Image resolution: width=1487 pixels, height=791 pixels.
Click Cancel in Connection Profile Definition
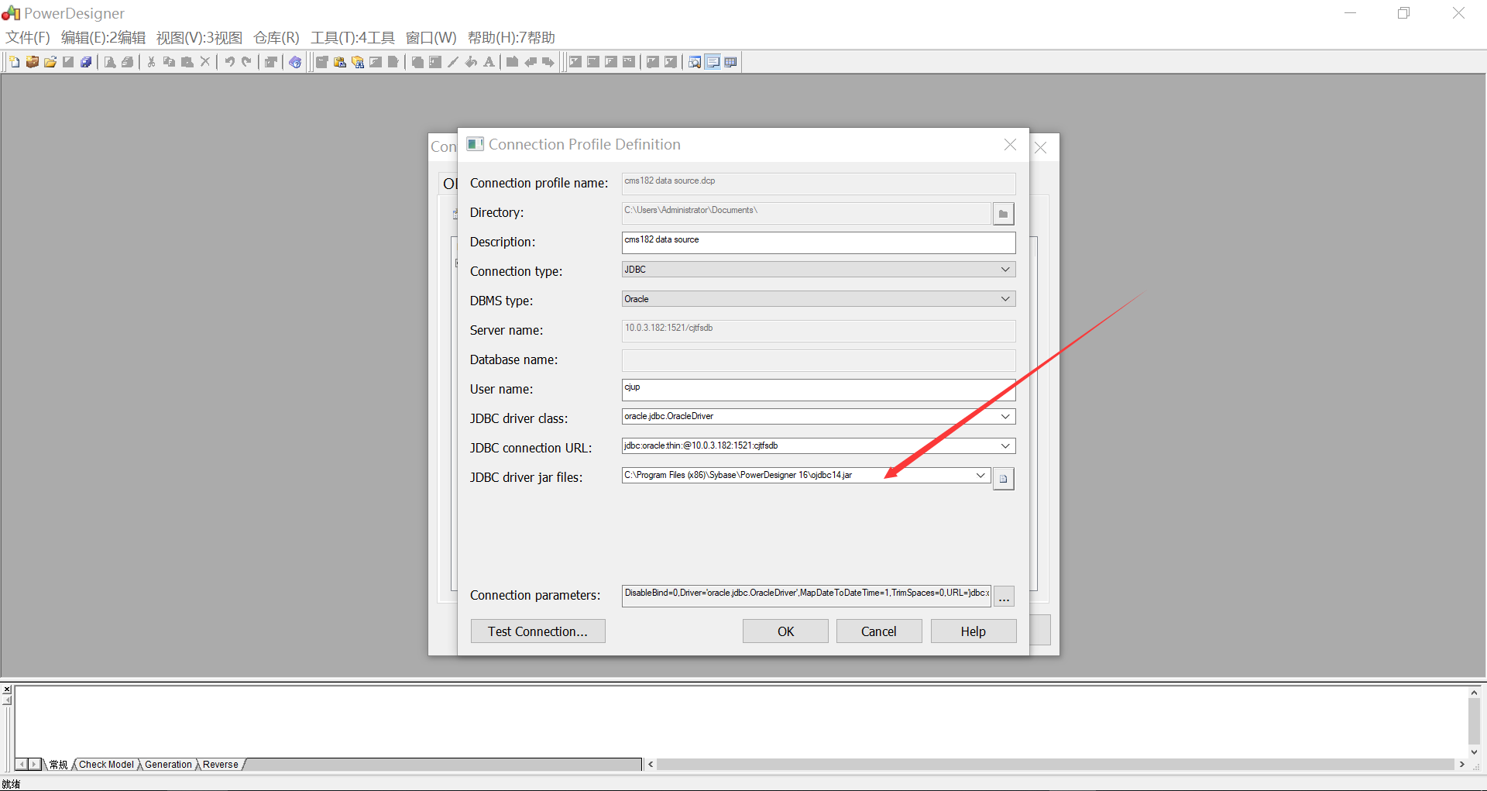click(879, 631)
